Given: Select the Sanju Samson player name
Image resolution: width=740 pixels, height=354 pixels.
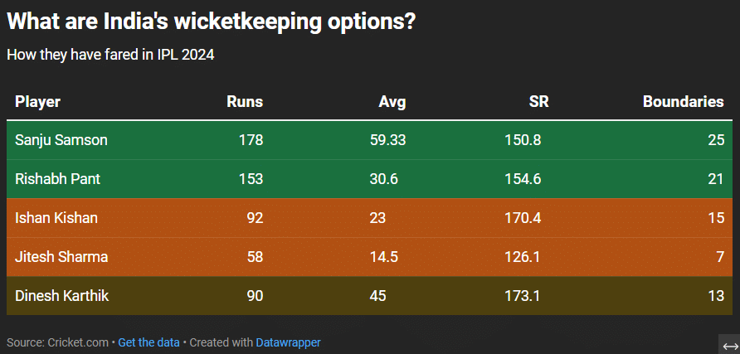Looking at the screenshot, I should [61, 140].
